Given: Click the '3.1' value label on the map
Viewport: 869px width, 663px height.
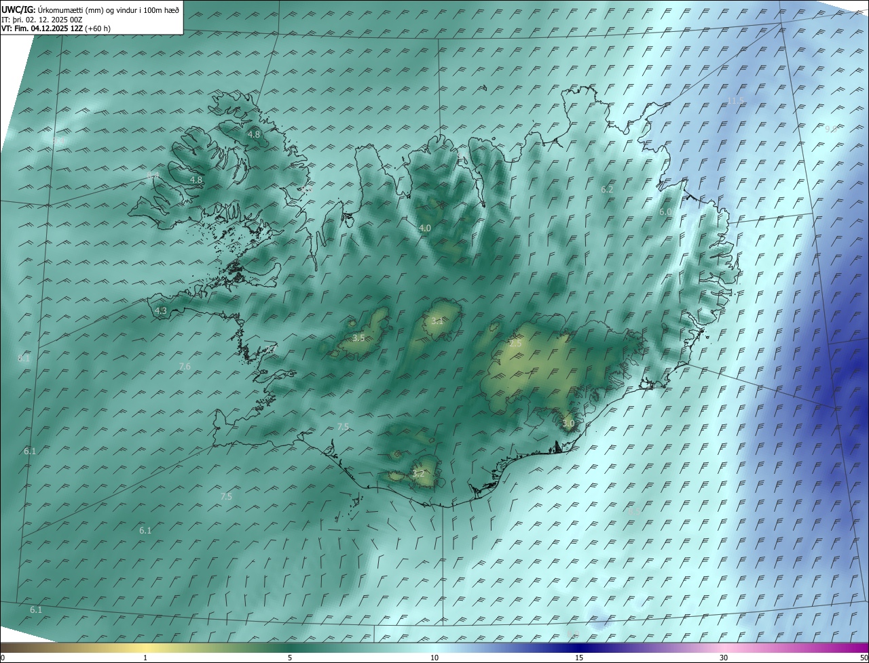Looking at the screenshot, I should click(437, 321).
